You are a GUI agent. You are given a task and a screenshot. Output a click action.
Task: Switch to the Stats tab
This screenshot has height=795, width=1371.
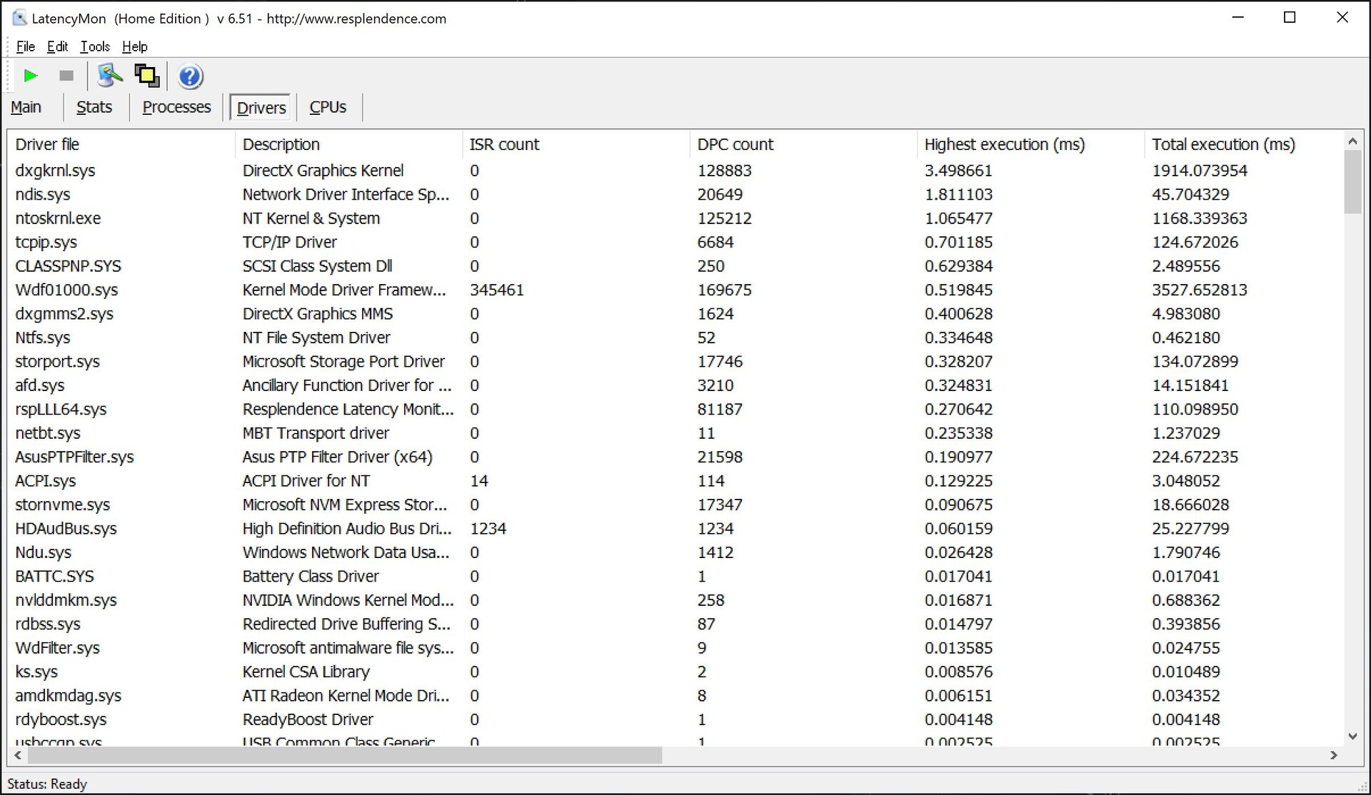click(94, 107)
